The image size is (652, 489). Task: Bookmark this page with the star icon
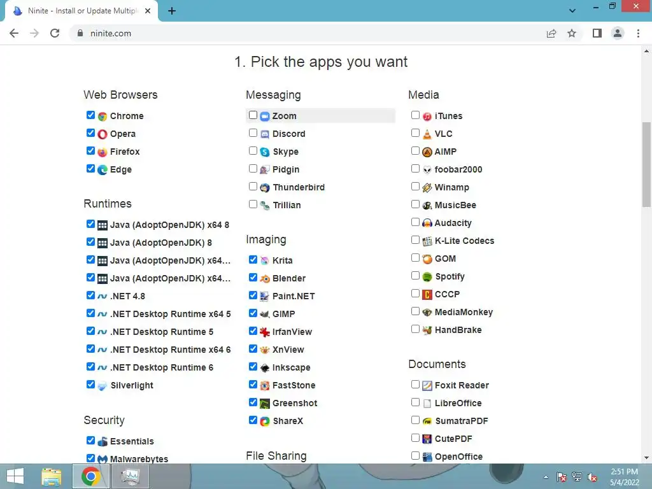[572, 33]
